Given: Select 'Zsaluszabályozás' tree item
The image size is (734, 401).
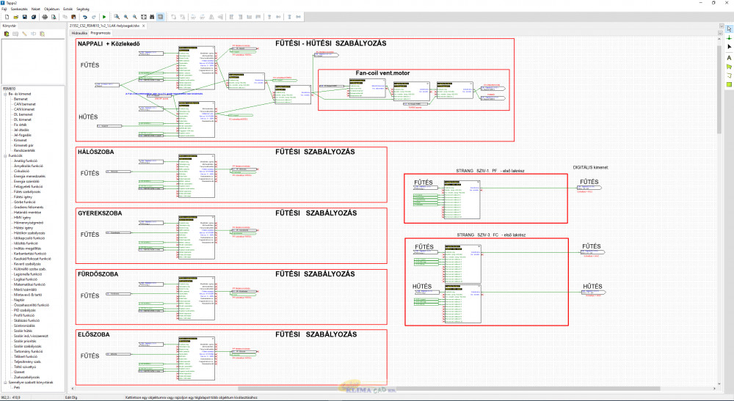Looking at the screenshot, I should coord(26,377).
